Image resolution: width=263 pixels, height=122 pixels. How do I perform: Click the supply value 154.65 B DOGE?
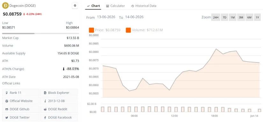tap(68, 54)
